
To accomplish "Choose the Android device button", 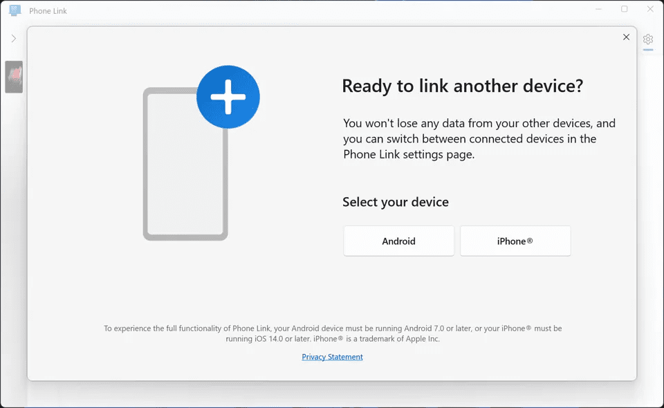I will click(398, 241).
